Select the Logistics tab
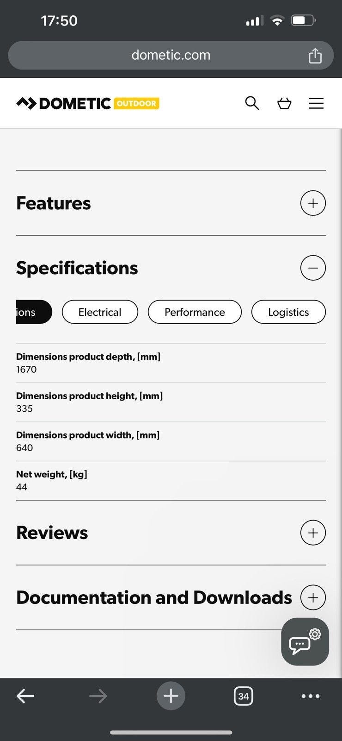The width and height of the screenshot is (342, 741). [x=288, y=312]
